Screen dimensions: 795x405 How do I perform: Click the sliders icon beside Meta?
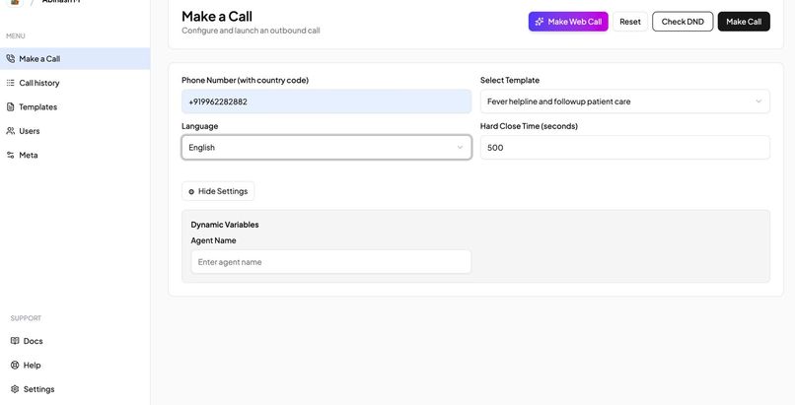point(10,155)
